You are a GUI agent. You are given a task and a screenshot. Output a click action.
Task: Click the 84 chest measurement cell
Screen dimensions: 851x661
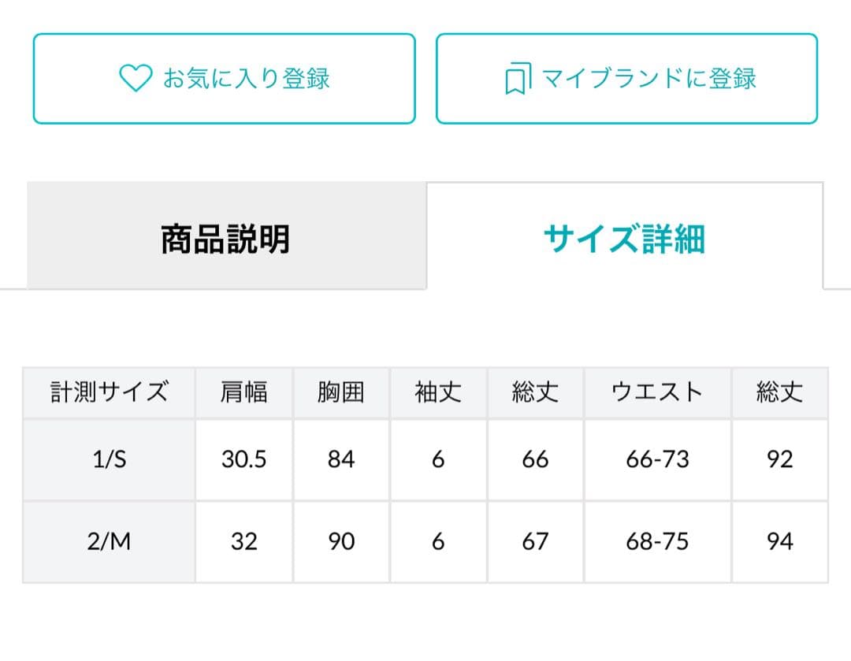point(341,459)
